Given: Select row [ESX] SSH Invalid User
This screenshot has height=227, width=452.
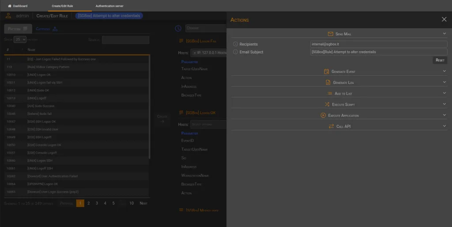Looking at the screenshot, I should click(x=76, y=129).
